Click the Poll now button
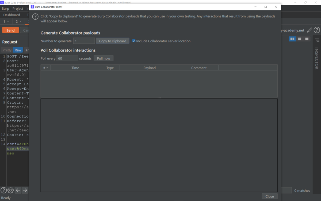 pos(104,58)
